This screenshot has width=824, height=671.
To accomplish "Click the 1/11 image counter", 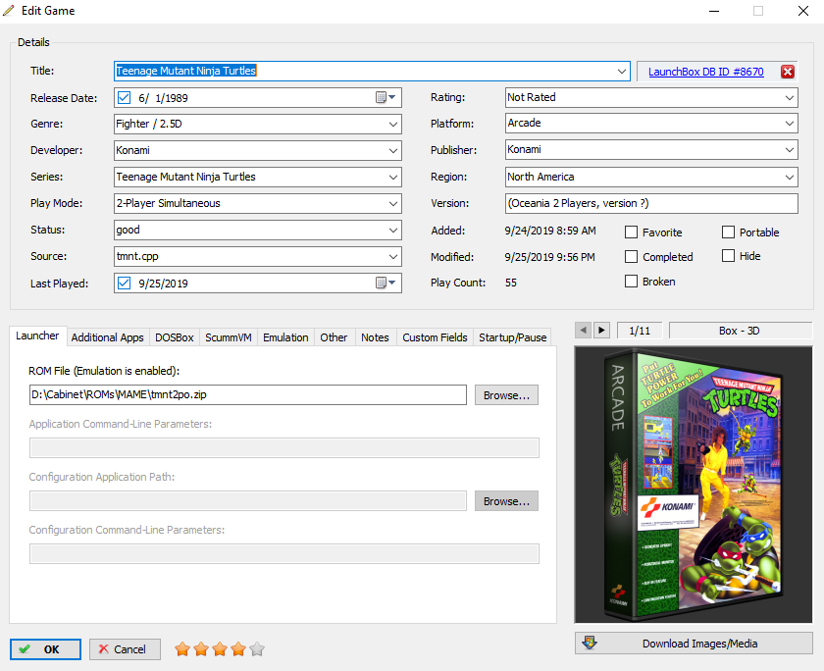I will (x=640, y=331).
